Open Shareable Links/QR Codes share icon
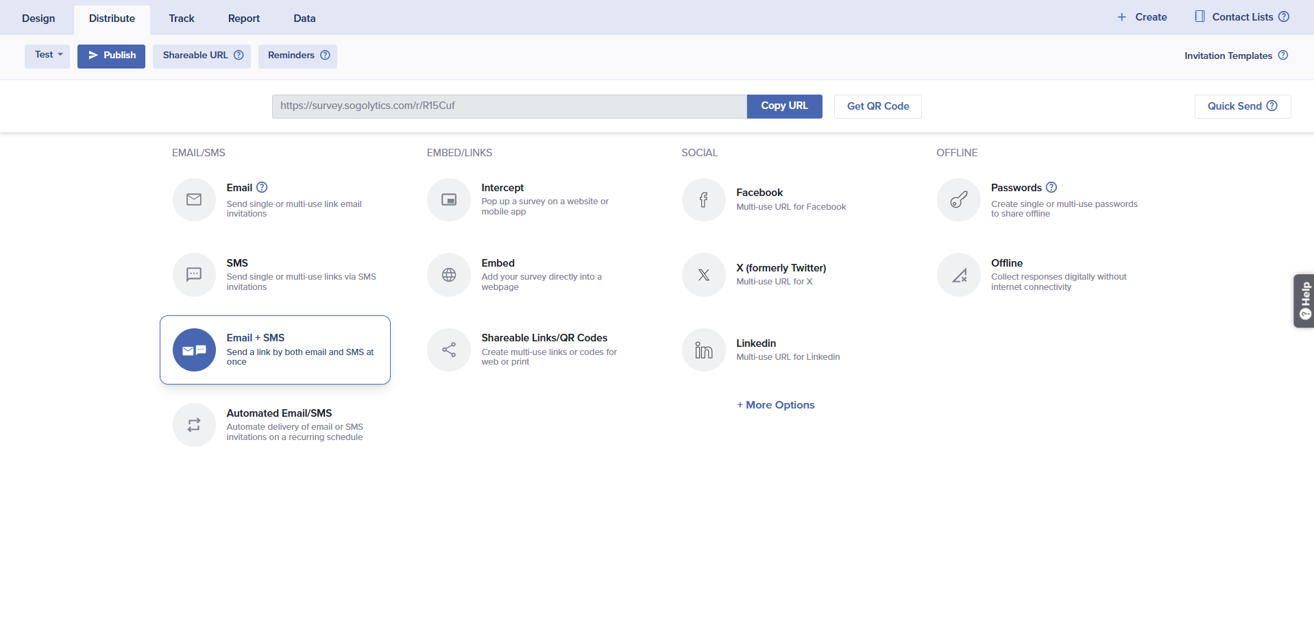 [449, 350]
